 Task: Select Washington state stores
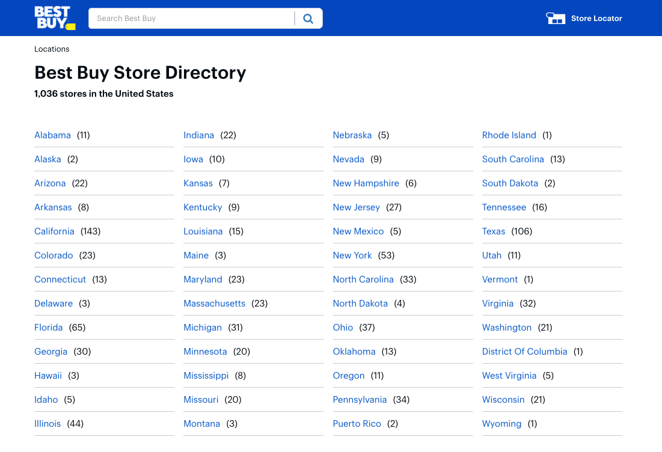tap(507, 327)
